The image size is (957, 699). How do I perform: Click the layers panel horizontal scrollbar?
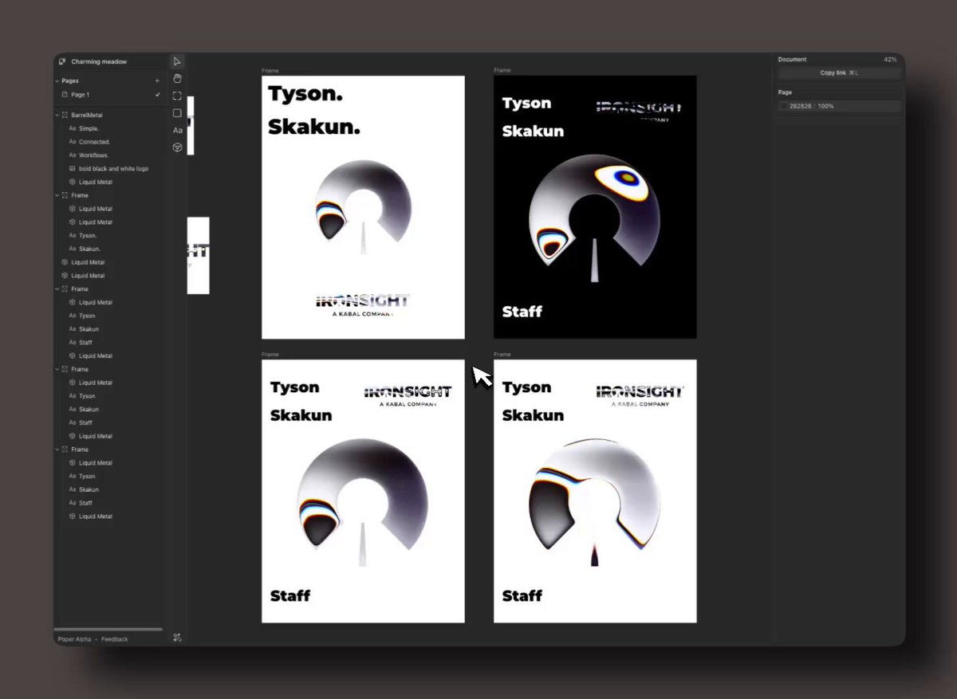[x=108, y=630]
